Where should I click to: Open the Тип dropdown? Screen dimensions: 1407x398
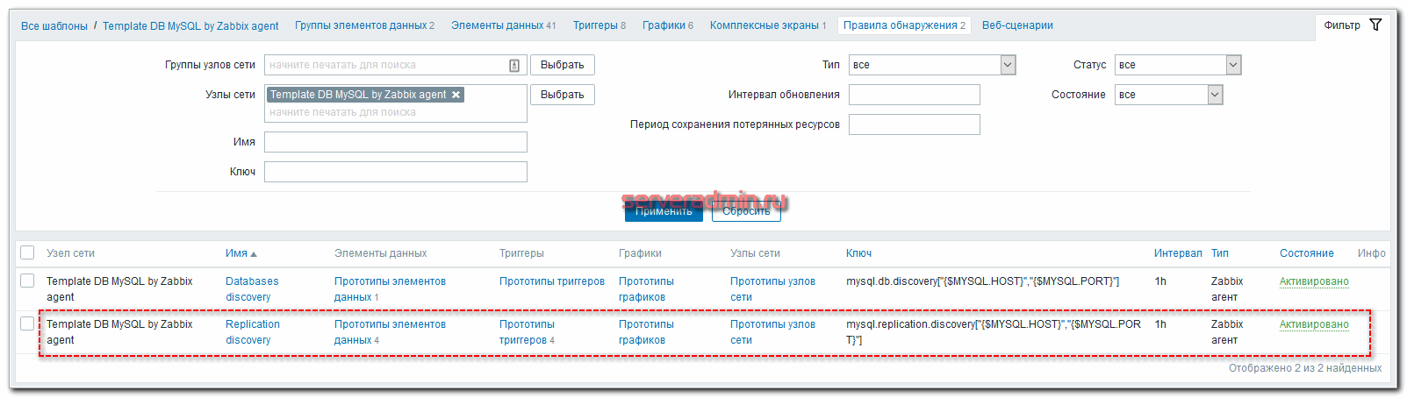(1008, 65)
